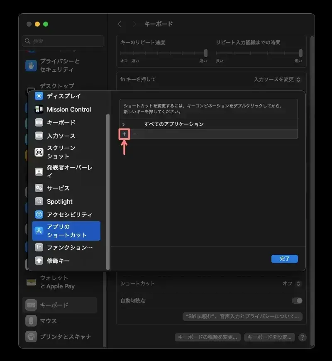The width and height of the screenshot is (332, 361).
Task: Click the ディスプレイ shortcuts icon
Action: click(39, 96)
